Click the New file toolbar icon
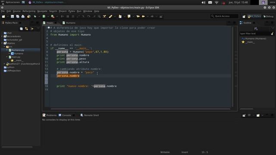The width and height of the screenshot is (276, 155). [3, 16]
